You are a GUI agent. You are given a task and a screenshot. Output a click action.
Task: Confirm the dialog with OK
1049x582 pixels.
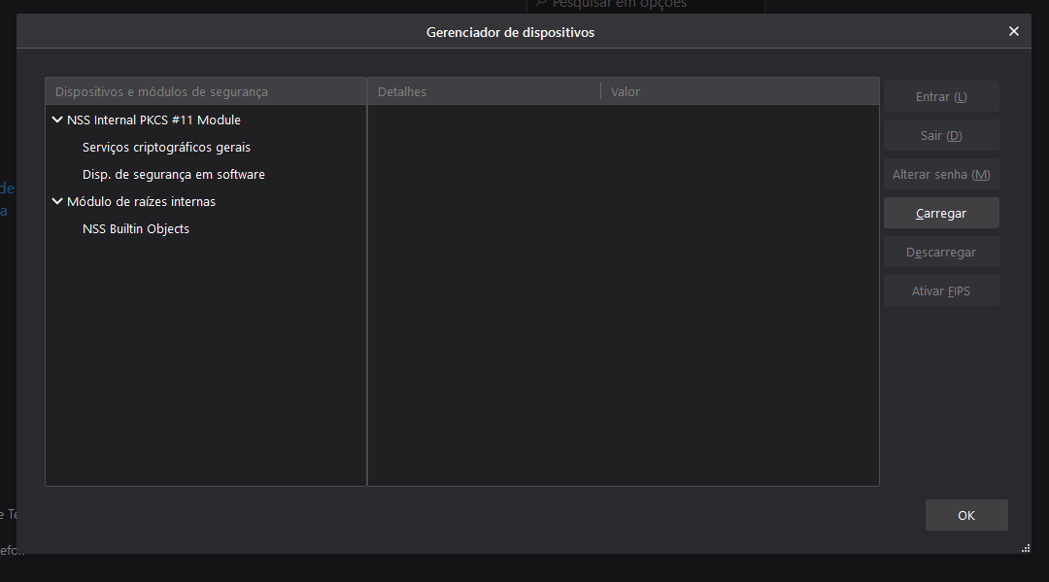[x=965, y=515]
